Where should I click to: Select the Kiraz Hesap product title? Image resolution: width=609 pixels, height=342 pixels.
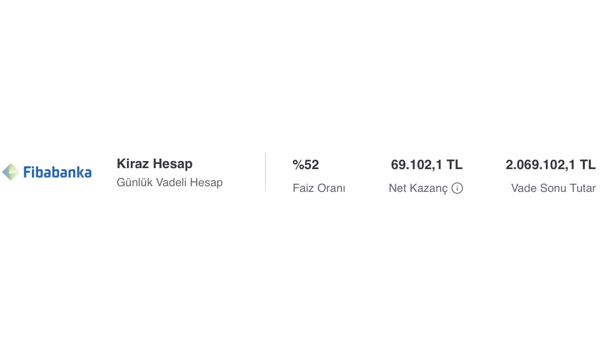click(x=155, y=164)
